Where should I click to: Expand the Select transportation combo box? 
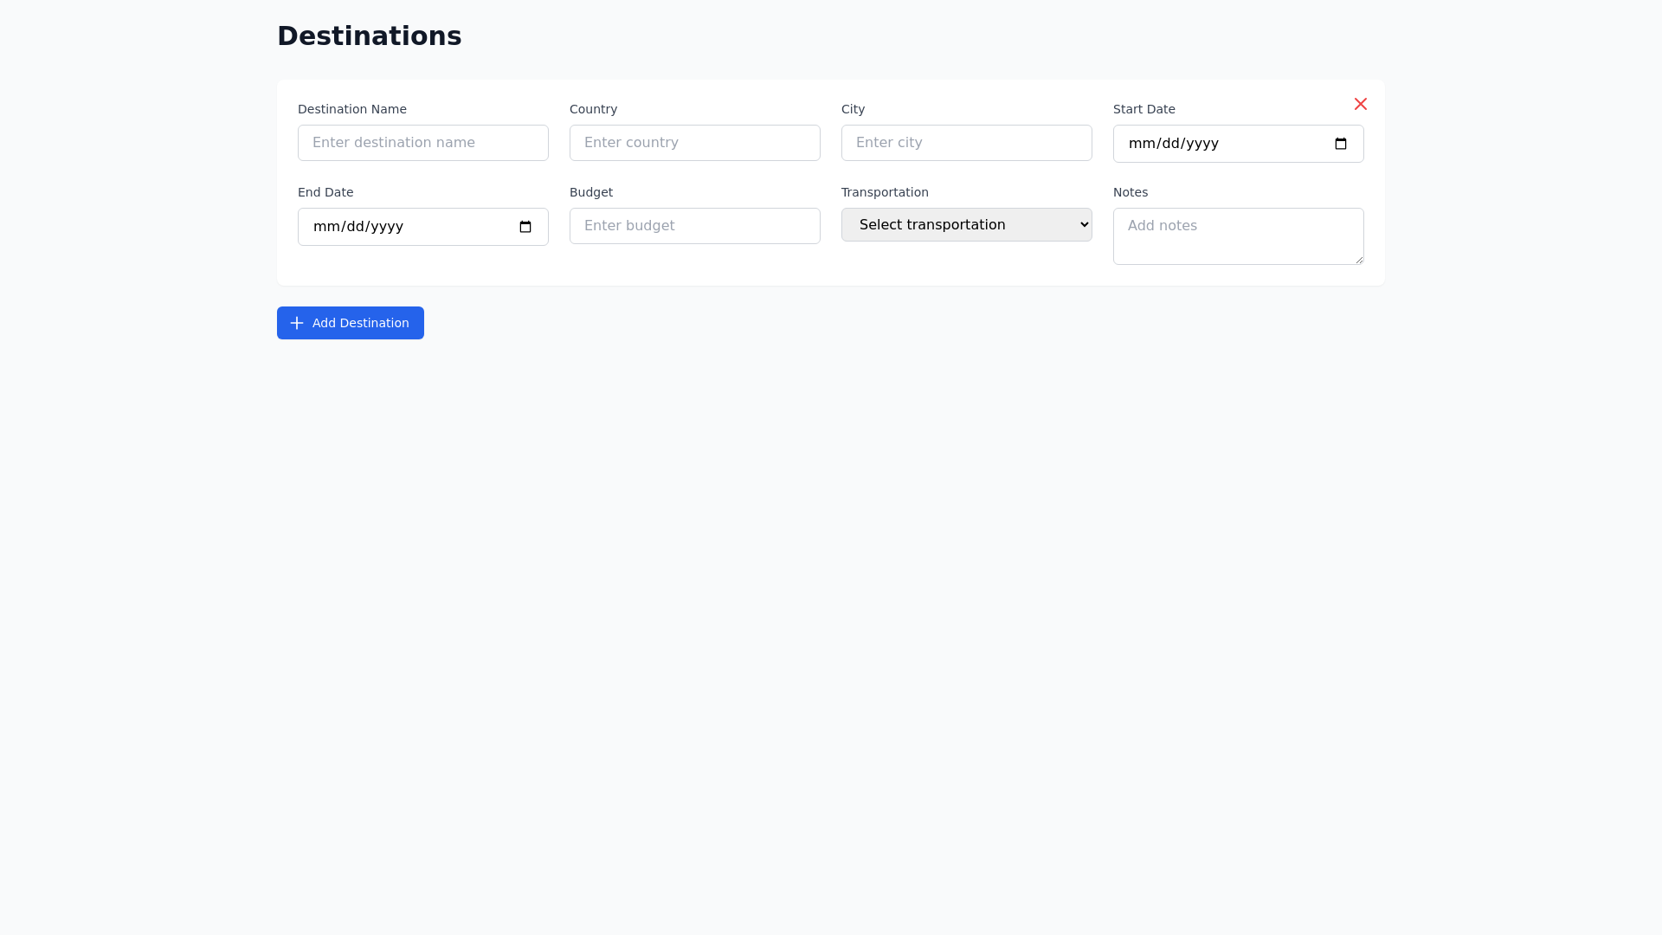(966, 224)
